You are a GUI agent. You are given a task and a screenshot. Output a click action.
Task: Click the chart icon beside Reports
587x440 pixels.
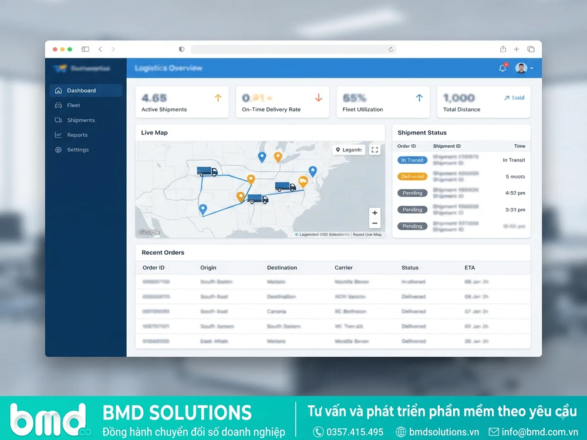click(58, 135)
